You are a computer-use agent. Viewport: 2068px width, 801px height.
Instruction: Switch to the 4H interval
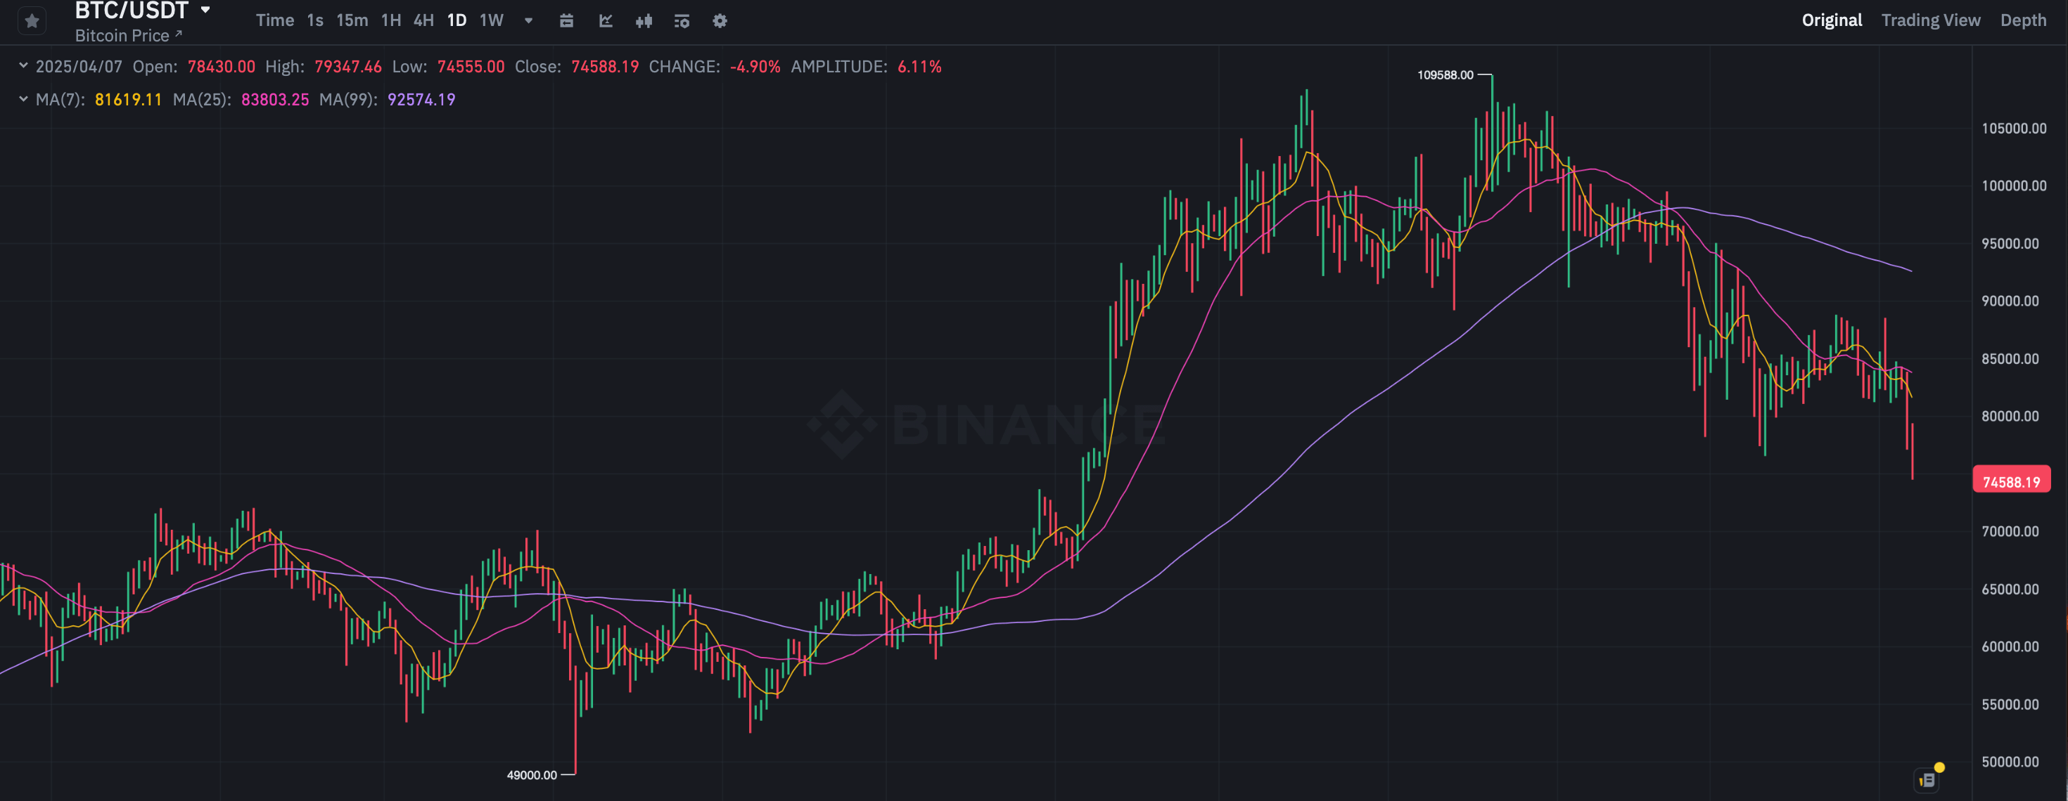[x=423, y=21]
